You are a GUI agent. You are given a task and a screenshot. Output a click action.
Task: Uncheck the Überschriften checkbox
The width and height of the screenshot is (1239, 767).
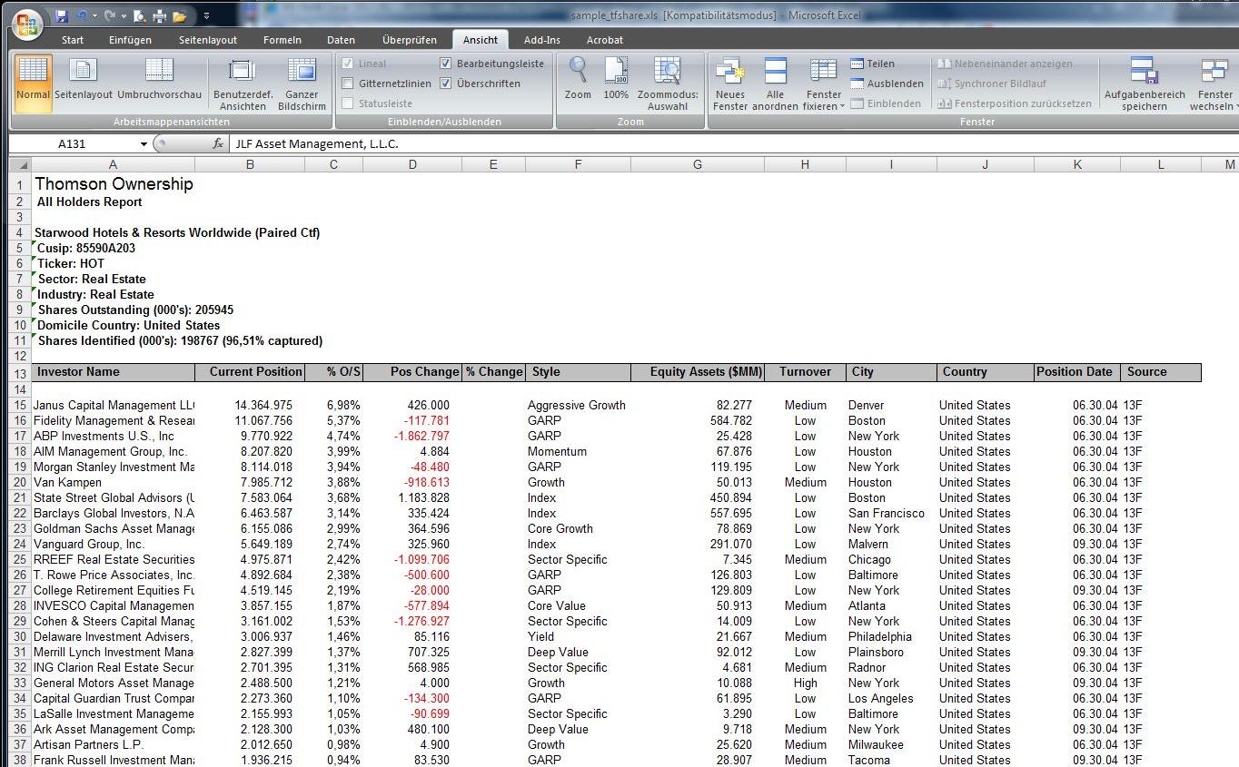click(x=445, y=84)
